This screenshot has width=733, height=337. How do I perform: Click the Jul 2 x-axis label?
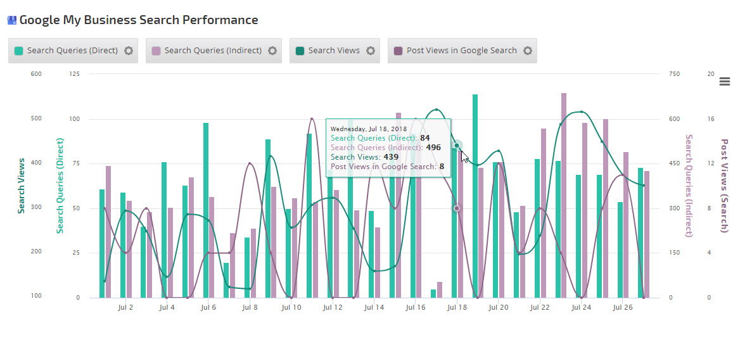125,308
